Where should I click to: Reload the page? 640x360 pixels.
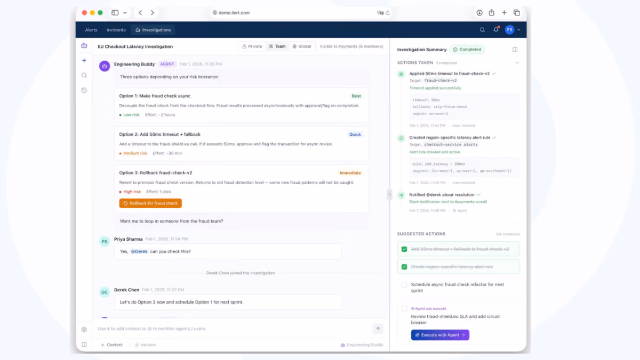(388, 13)
